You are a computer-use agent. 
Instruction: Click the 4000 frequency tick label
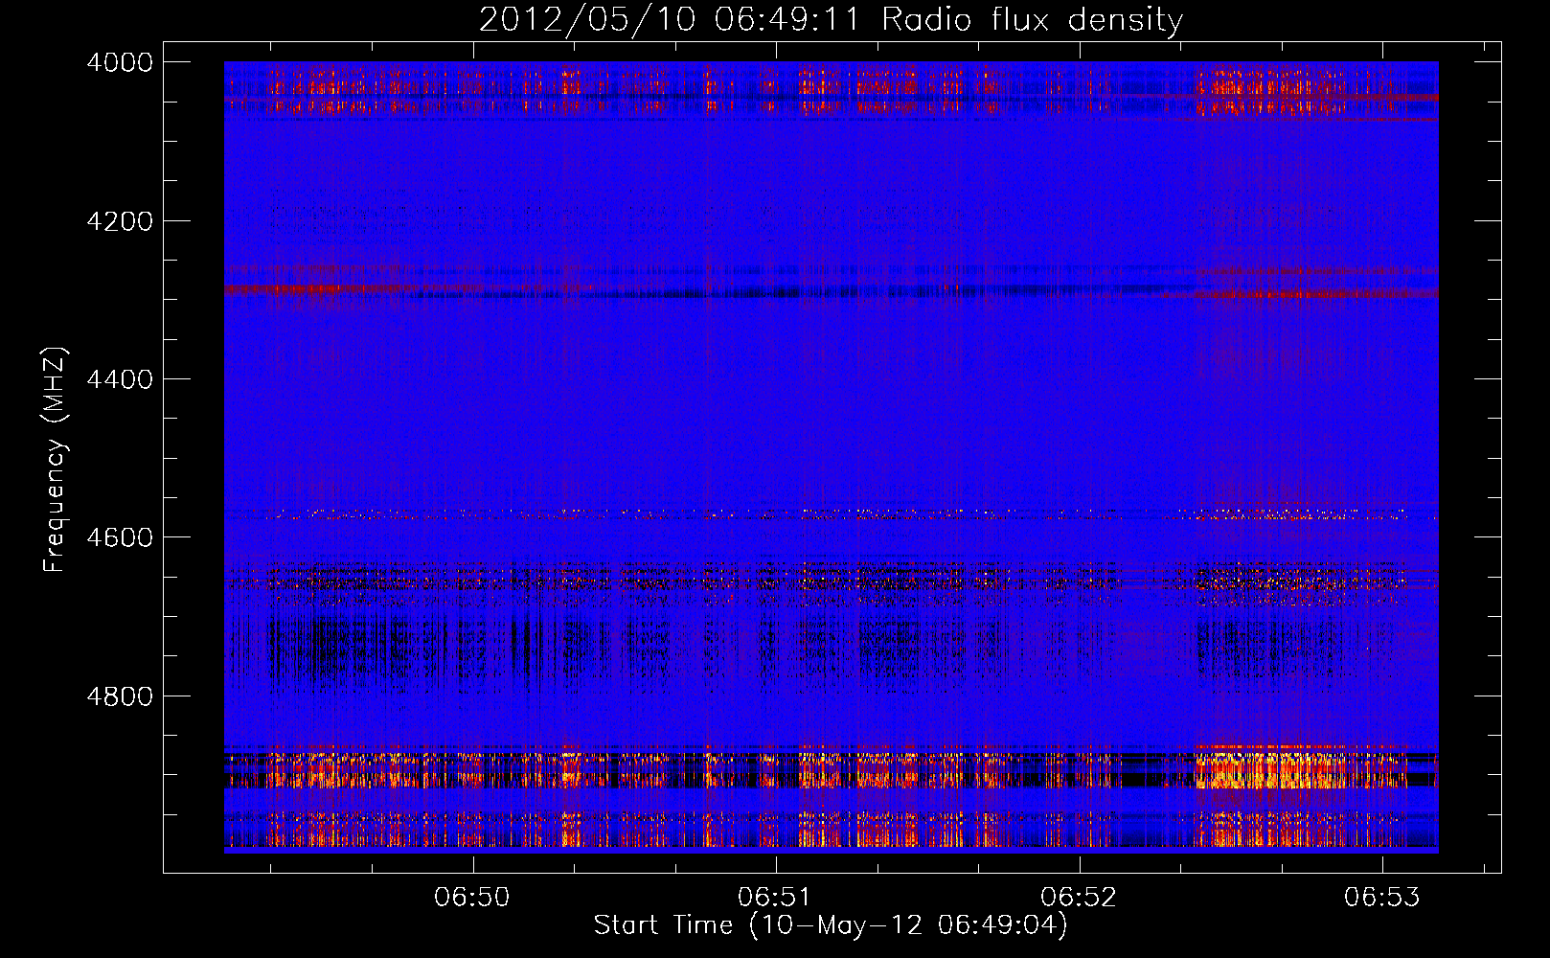120,62
